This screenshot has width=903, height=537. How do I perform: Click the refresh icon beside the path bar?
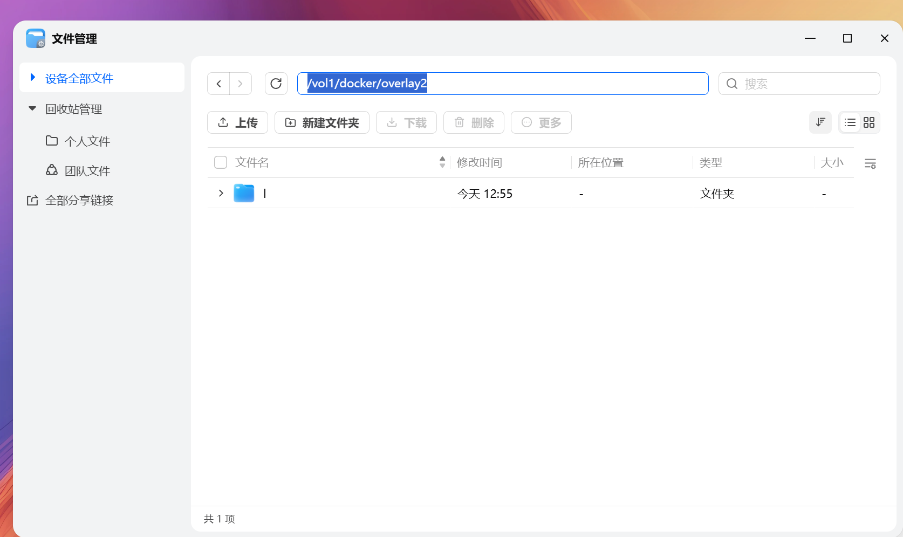(276, 84)
